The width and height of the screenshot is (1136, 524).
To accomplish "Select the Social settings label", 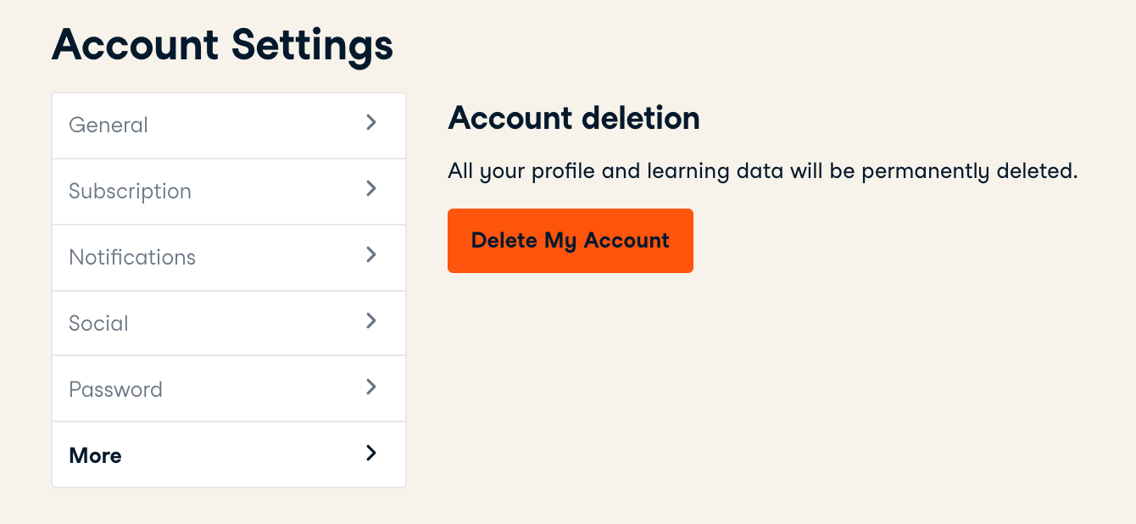I will (x=98, y=324).
